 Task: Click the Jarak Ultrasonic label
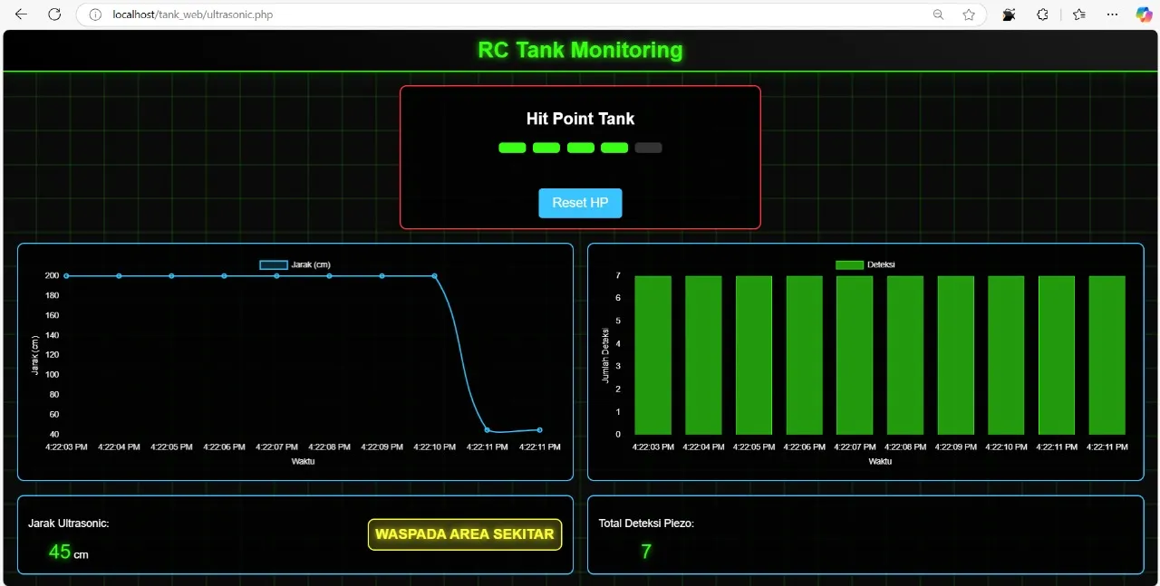[69, 523]
